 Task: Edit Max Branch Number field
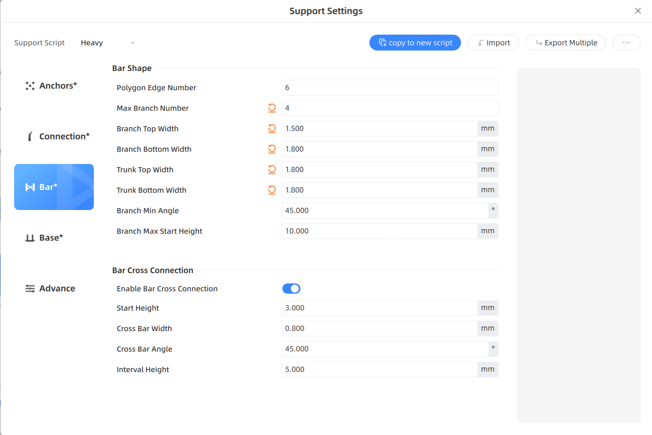click(390, 108)
